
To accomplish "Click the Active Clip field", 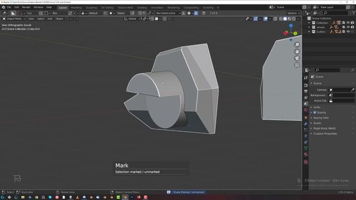I will pyautogui.click(x=342, y=101).
